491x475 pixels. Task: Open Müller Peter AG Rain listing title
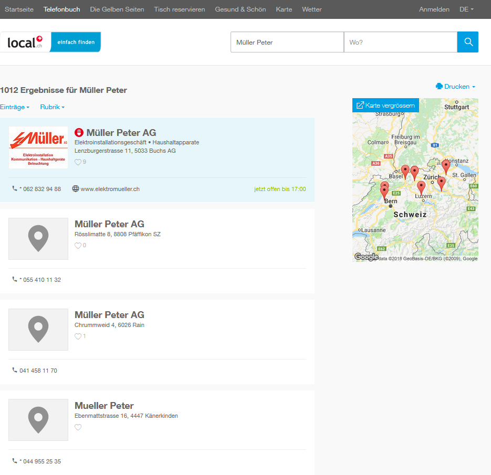pyautogui.click(x=109, y=315)
